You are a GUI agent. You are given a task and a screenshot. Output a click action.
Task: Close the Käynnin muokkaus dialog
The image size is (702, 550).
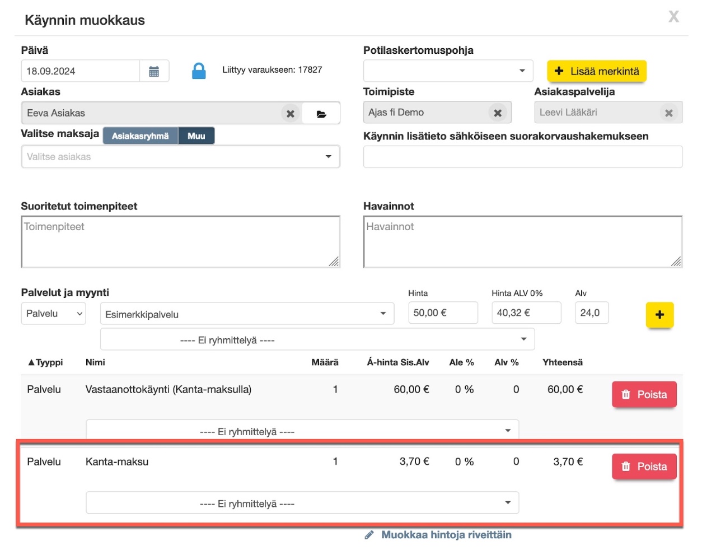click(673, 17)
